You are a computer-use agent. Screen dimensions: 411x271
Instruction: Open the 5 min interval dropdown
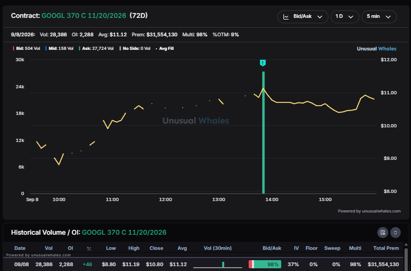pos(379,17)
